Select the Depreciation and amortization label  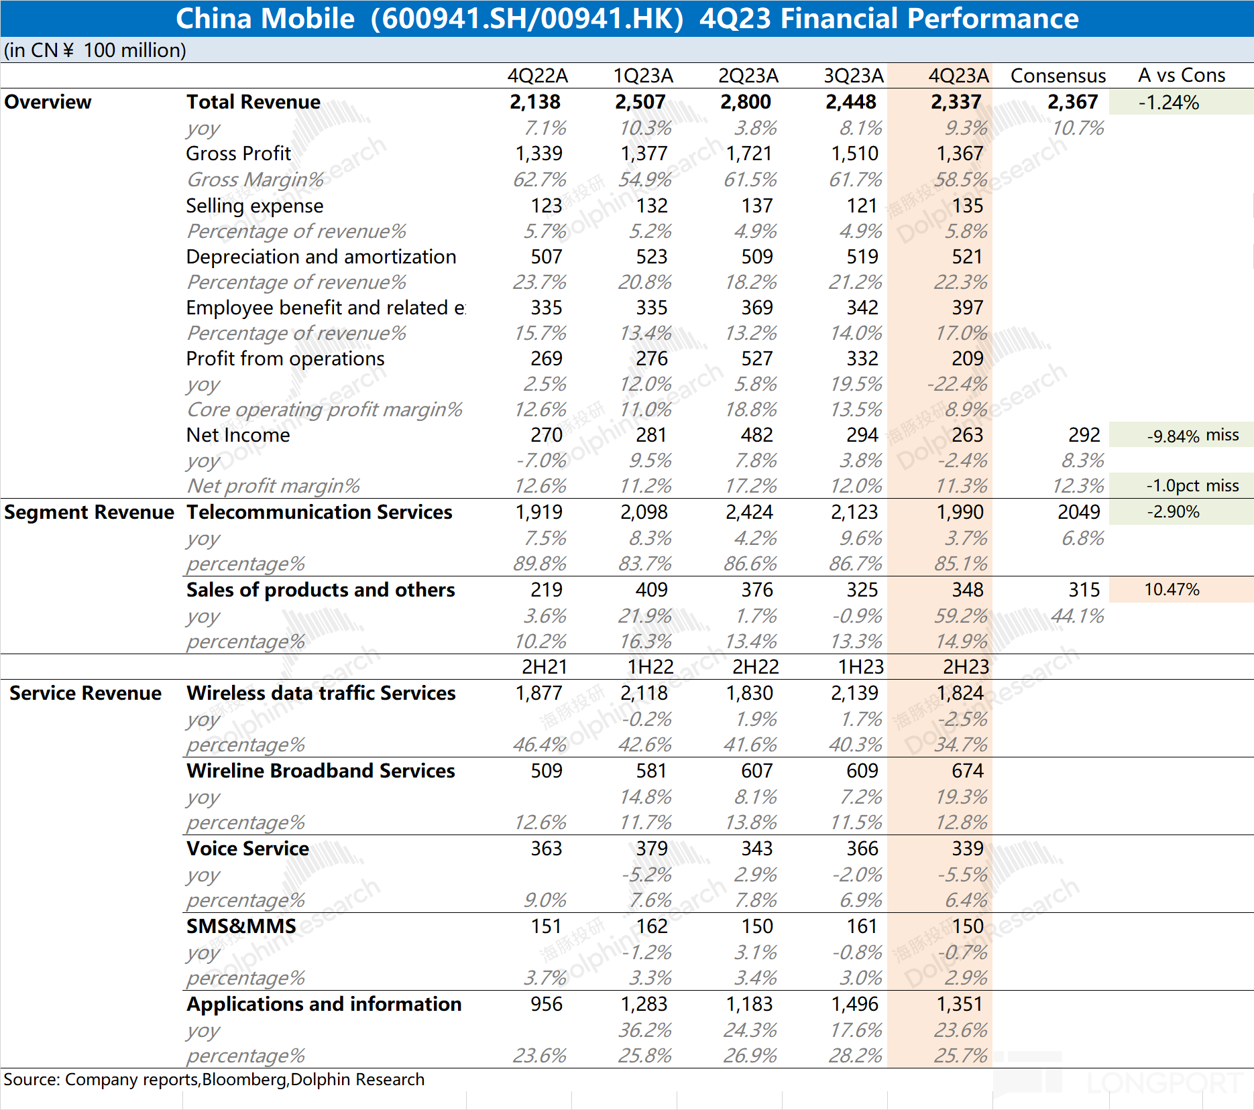[321, 257]
